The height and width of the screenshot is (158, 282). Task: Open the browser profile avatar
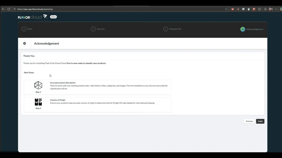271,9
